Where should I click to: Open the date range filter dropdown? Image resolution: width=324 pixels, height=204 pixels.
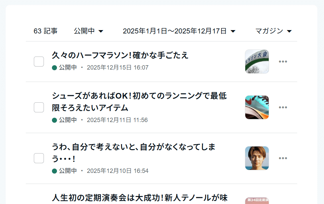pos(179,31)
